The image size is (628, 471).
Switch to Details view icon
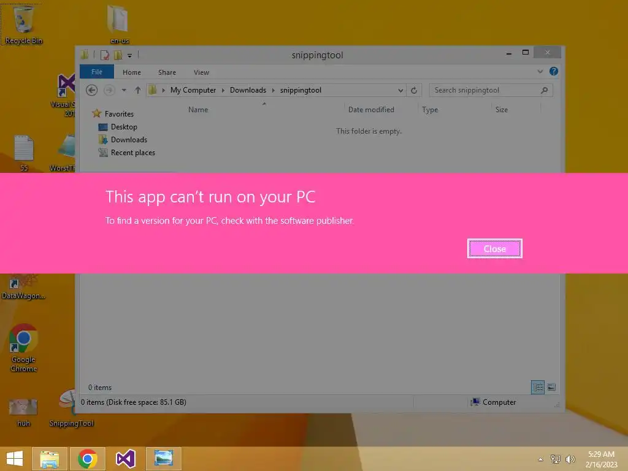[x=537, y=387]
